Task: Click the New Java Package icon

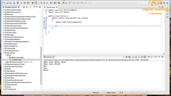Action: pyautogui.click(x=25, y=3)
